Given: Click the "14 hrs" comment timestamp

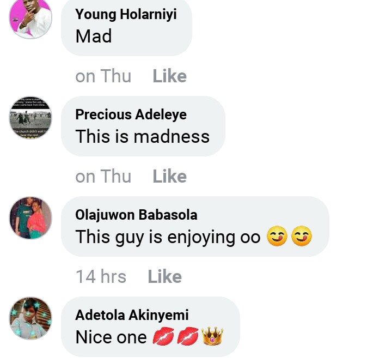Looking at the screenshot, I should tap(101, 277).
